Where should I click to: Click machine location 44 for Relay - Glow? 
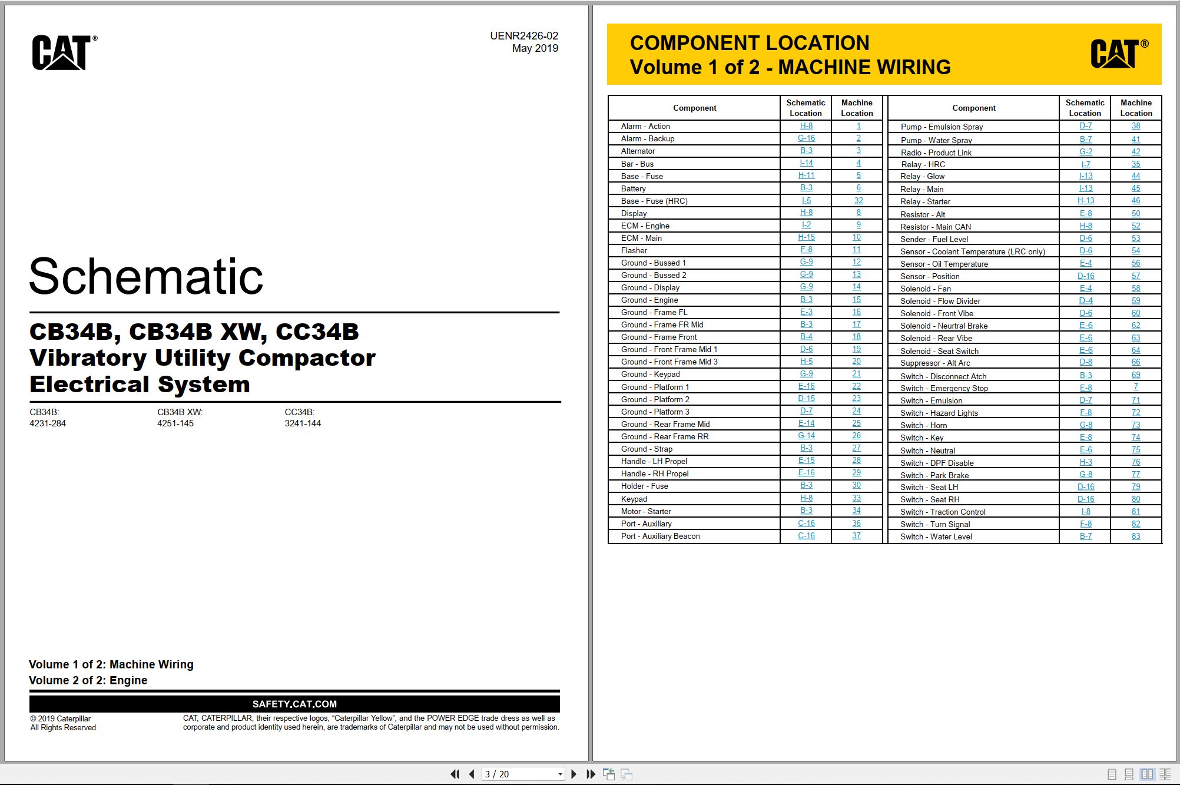click(1136, 176)
